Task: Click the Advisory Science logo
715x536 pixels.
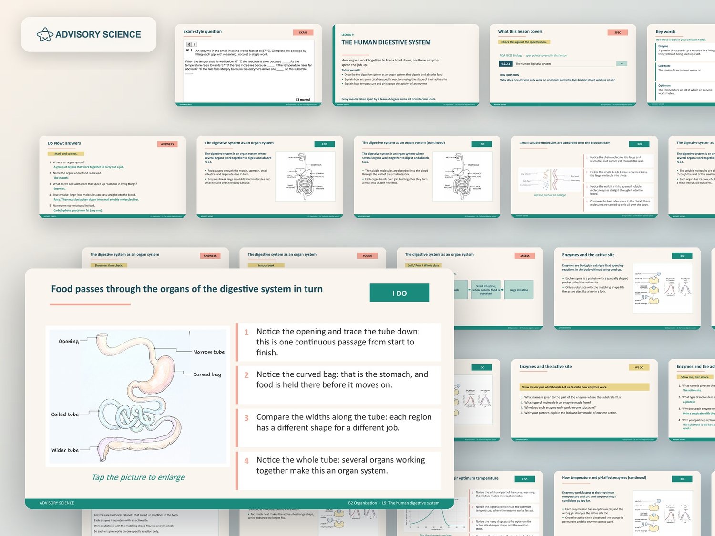Action: [x=89, y=34]
